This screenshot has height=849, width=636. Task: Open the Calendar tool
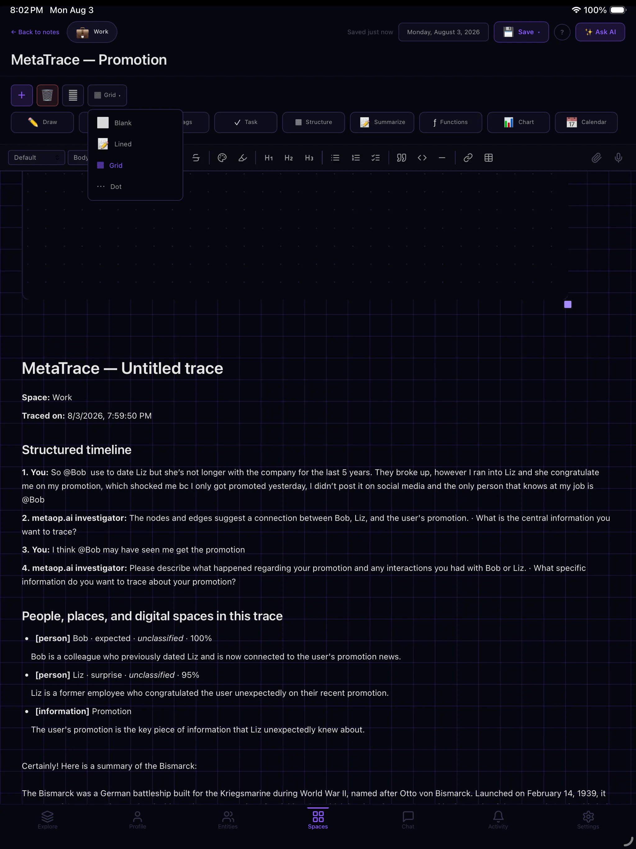[586, 122]
